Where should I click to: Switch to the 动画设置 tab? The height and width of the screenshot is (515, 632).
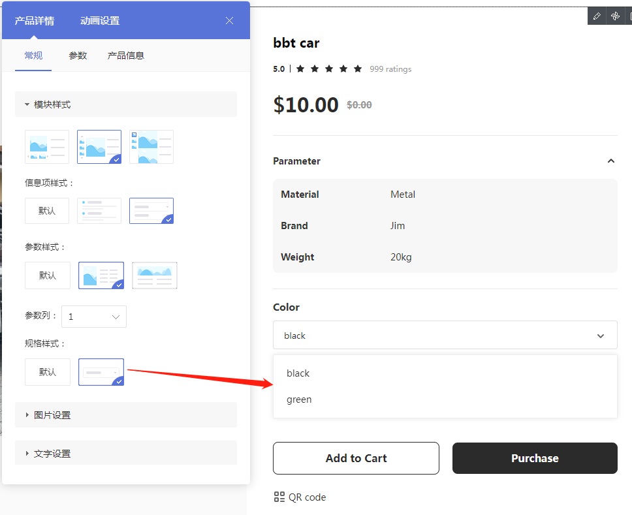(x=100, y=21)
